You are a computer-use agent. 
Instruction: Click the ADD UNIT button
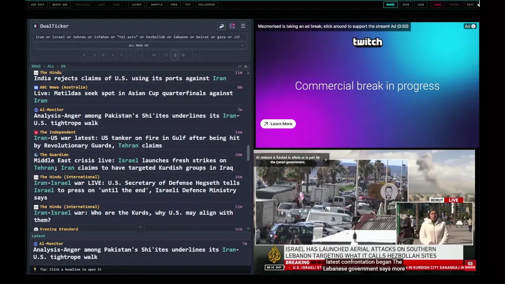coord(37,5)
